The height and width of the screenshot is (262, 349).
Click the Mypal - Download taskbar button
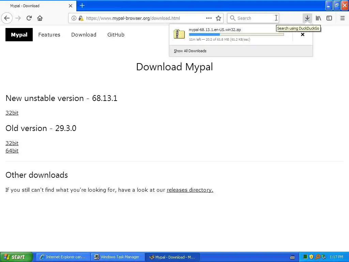(x=172, y=257)
